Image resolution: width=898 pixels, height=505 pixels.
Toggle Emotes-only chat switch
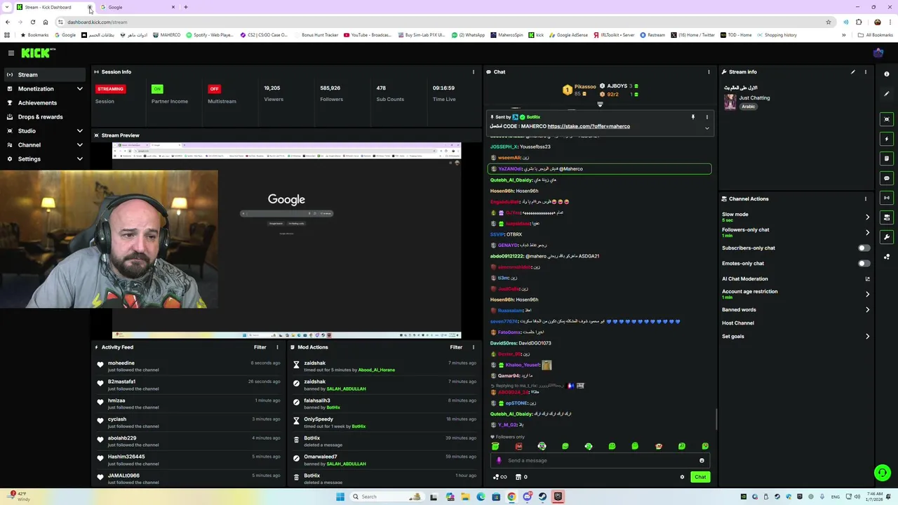click(x=864, y=263)
